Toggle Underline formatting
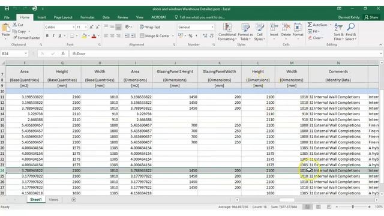The height and width of the screenshot is (216, 384). click(x=60, y=36)
